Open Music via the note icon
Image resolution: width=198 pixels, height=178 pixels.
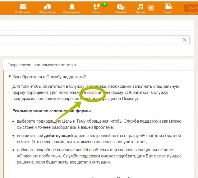(x=140, y=7)
